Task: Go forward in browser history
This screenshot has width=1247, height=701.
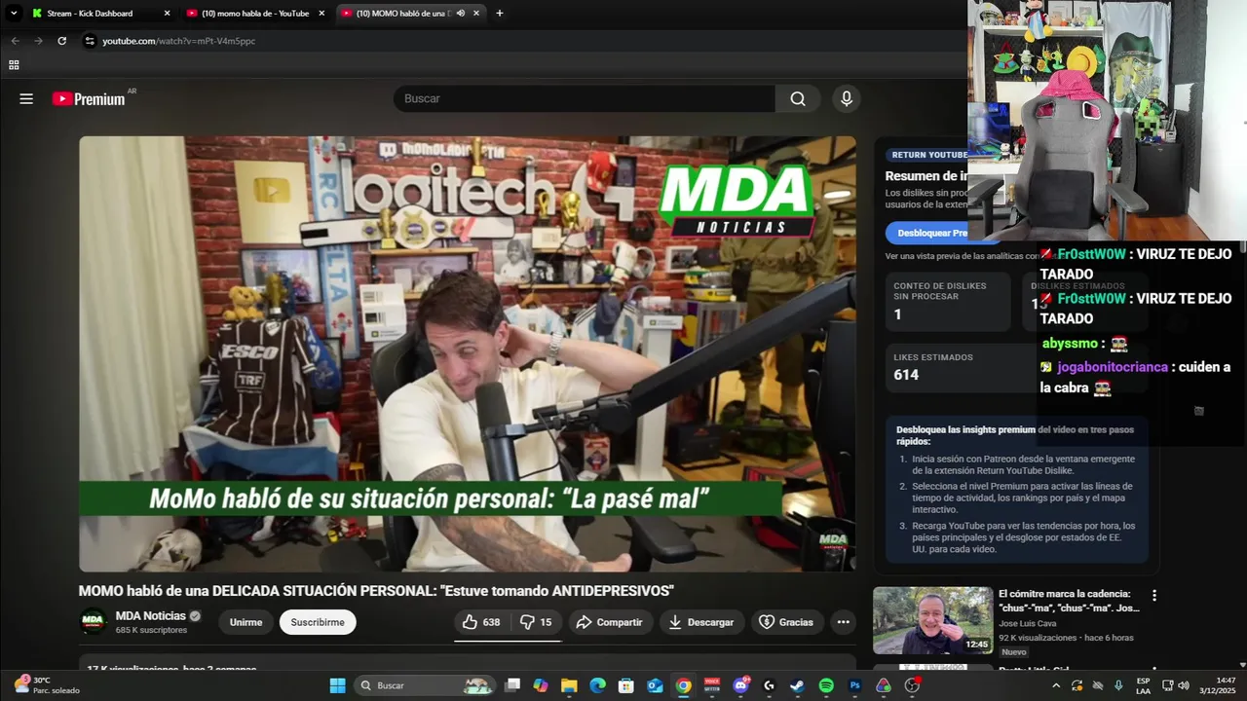Action: tap(38, 41)
